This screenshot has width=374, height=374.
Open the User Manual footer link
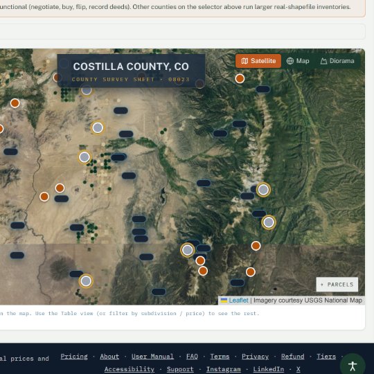[152, 357]
